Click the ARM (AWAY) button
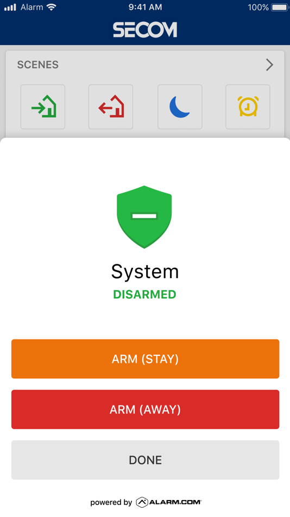This screenshot has width=290, height=517. [145, 409]
